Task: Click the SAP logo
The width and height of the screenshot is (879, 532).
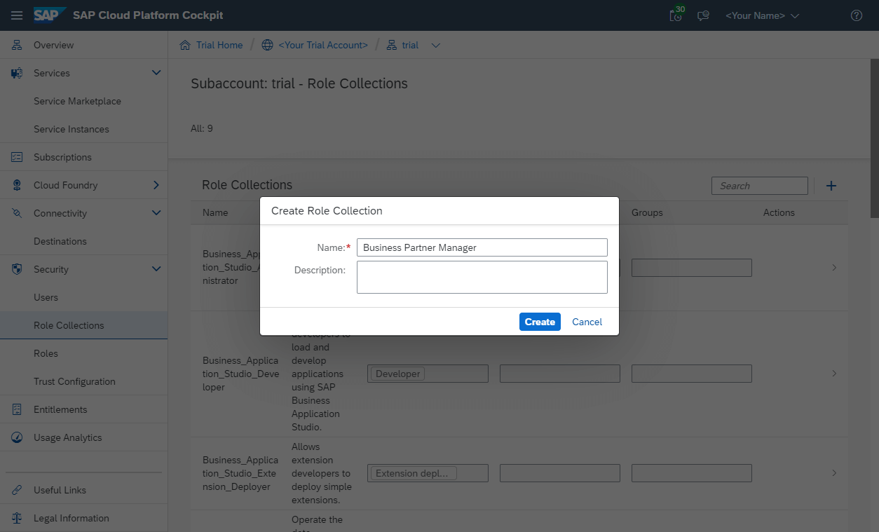Action: 50,15
